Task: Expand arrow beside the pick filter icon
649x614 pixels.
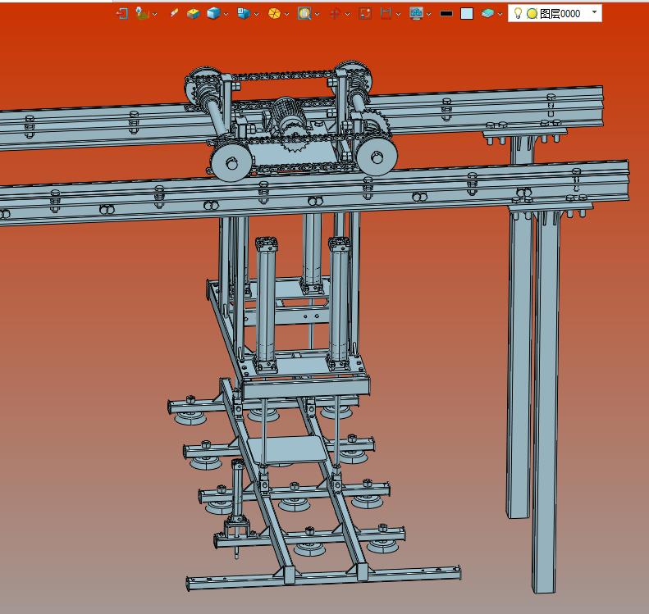Action: 154,15
